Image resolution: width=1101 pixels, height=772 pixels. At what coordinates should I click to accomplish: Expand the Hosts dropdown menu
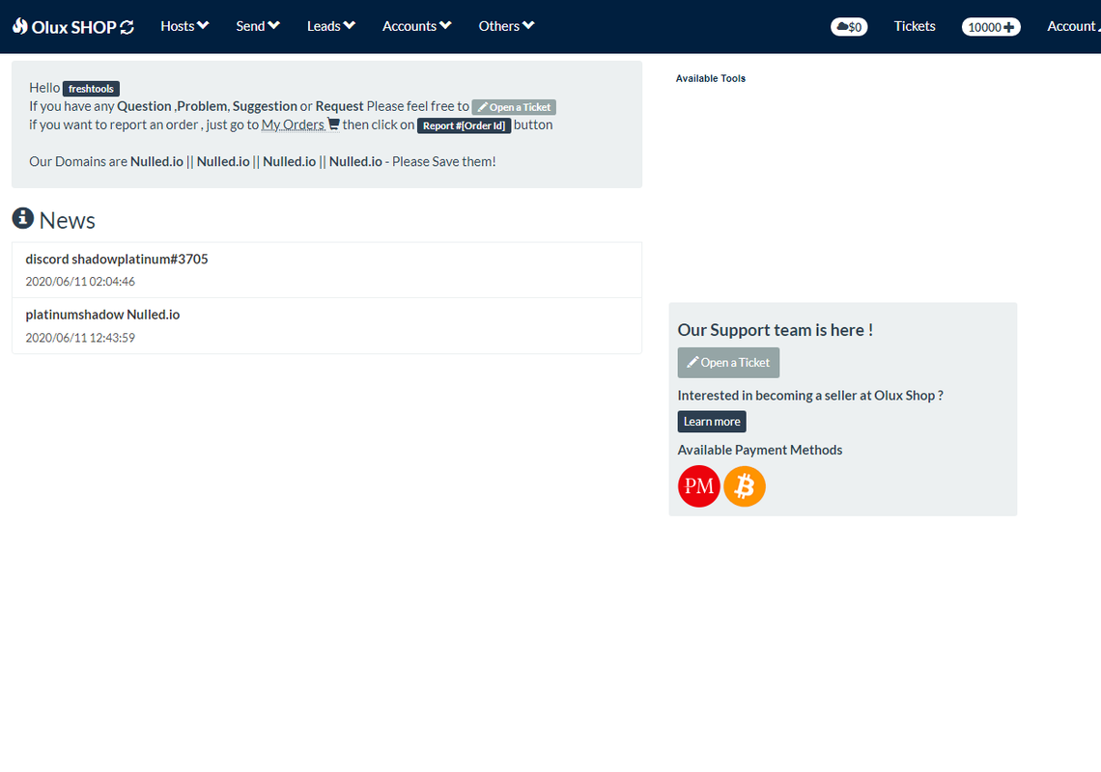click(184, 26)
